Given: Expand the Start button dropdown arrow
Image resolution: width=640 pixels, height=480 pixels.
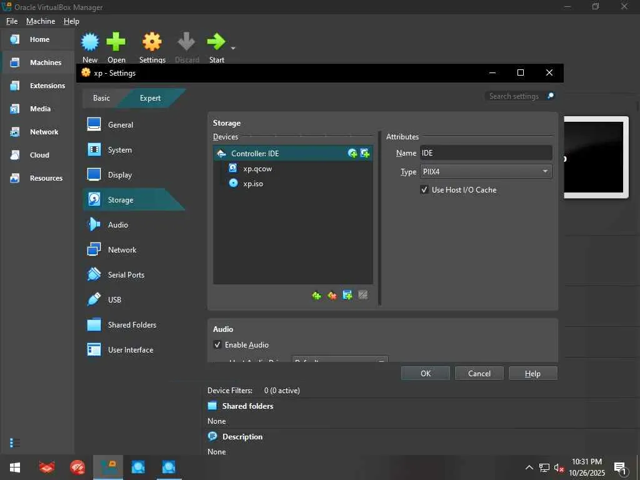Looking at the screenshot, I should (233, 48).
